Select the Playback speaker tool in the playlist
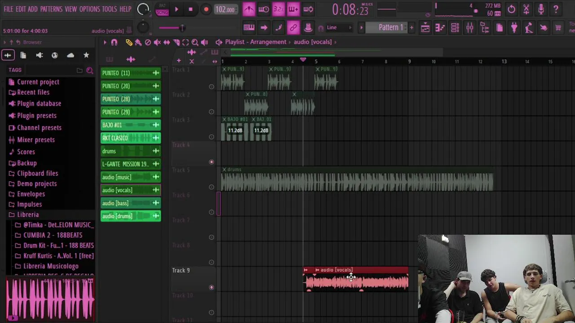The width and height of the screenshot is (575, 323). point(204,42)
